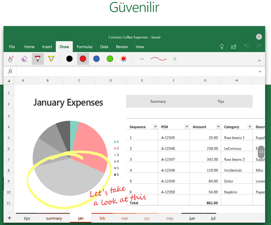This screenshot has height=225, width=271.
Task: Toggle Draw with Touch mode
Action: [x=10, y=59]
